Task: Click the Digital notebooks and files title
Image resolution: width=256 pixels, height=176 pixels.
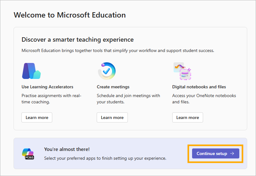Action: click(199, 87)
